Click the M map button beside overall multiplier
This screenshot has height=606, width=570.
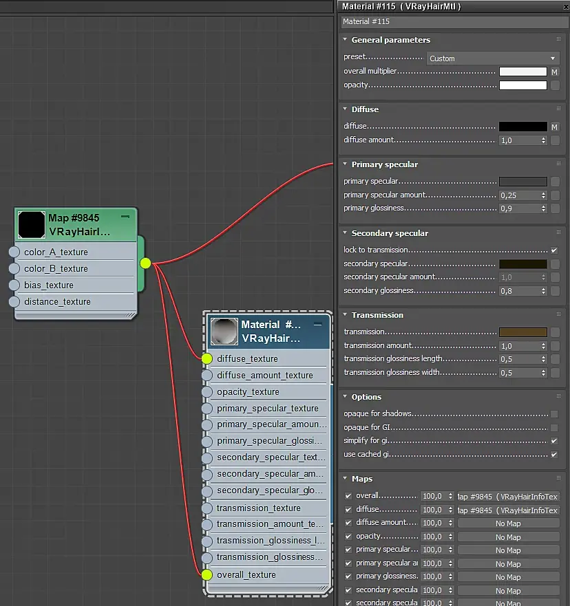555,72
